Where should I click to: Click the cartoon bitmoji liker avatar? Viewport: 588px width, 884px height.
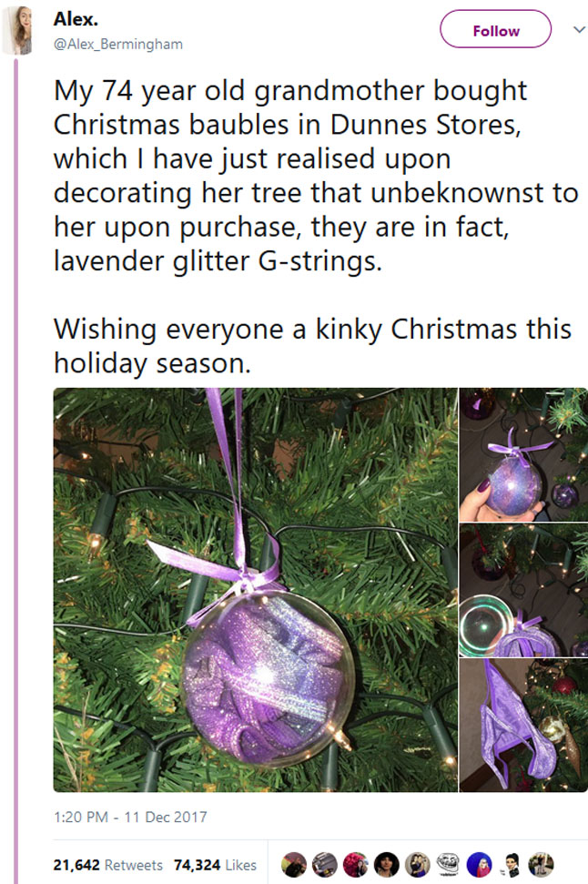pyautogui.click(x=511, y=865)
